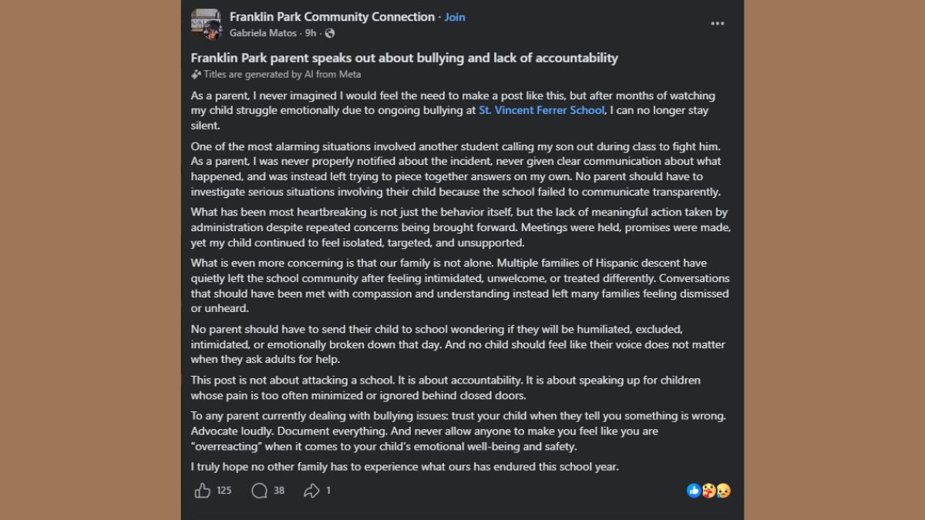
Task: Click the AI-generated post title headline
Action: coord(405,58)
